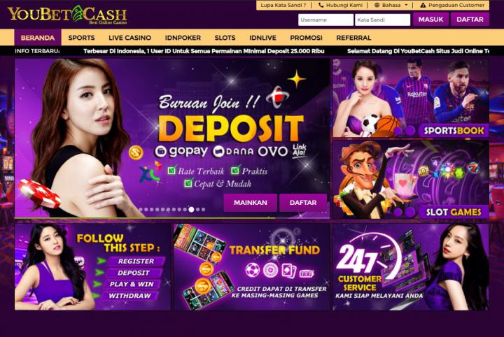
Task: Switch to the PROMOSI tab
Action: click(x=306, y=38)
